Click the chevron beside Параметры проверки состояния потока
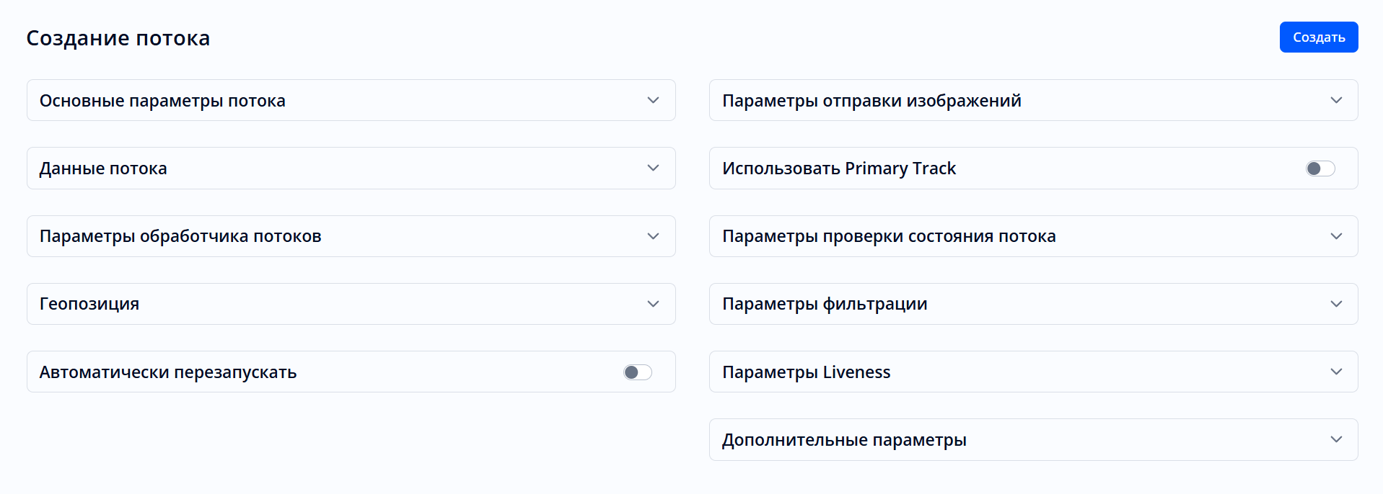Screen dimensions: 1383x494 (x=1336, y=236)
